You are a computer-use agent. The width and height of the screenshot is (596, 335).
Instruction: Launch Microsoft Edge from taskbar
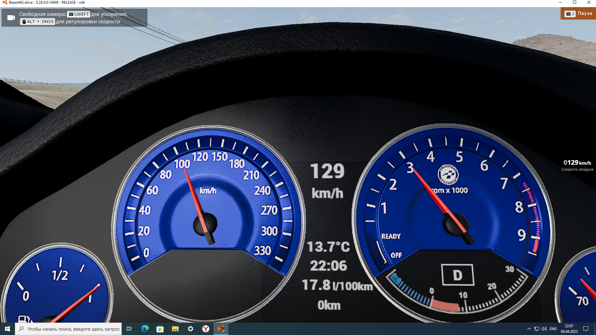coord(145,329)
